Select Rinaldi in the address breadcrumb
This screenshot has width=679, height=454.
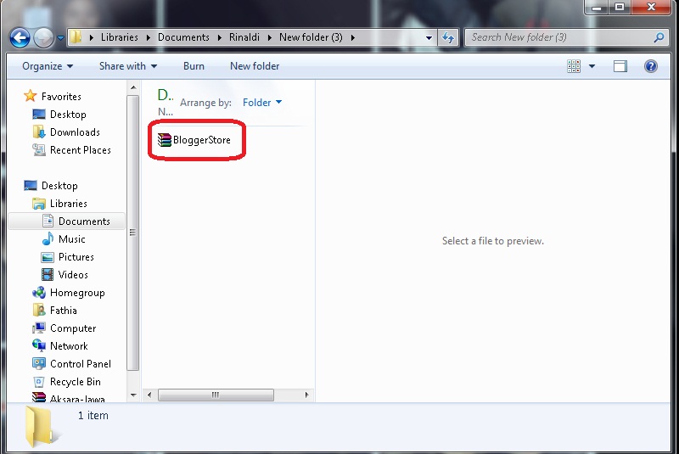click(244, 37)
